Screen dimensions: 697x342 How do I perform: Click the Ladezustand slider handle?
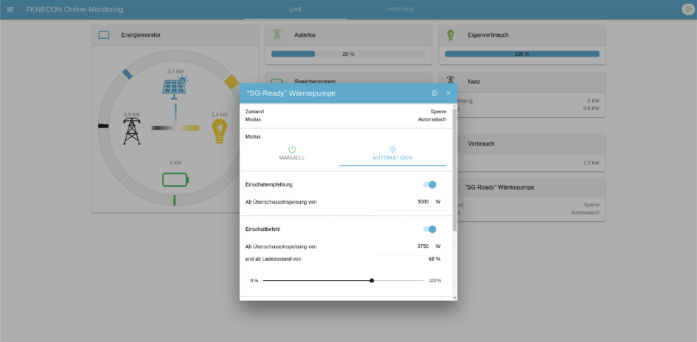[x=371, y=280]
